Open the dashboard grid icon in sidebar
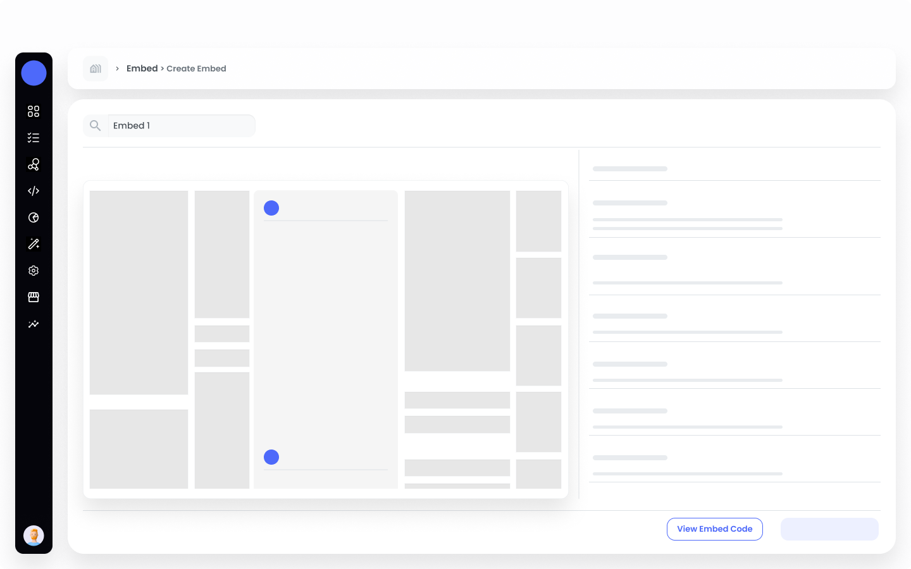This screenshot has height=569, width=911. click(x=34, y=111)
